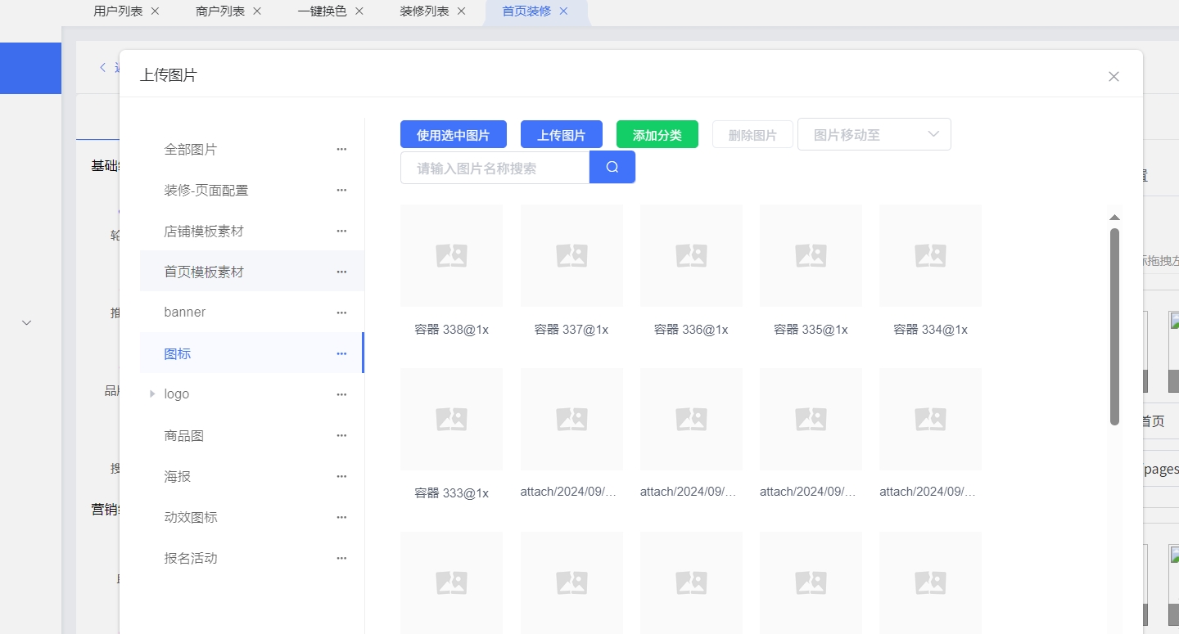Viewport: 1179px width, 634px height.
Task: Click the 上传图片 button
Action: click(562, 134)
